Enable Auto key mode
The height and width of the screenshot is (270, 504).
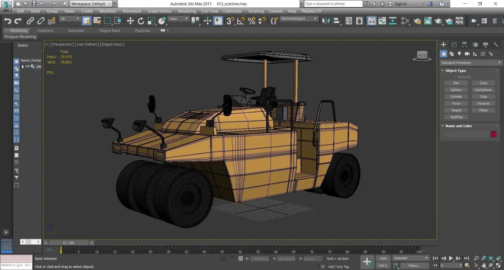coord(383,258)
